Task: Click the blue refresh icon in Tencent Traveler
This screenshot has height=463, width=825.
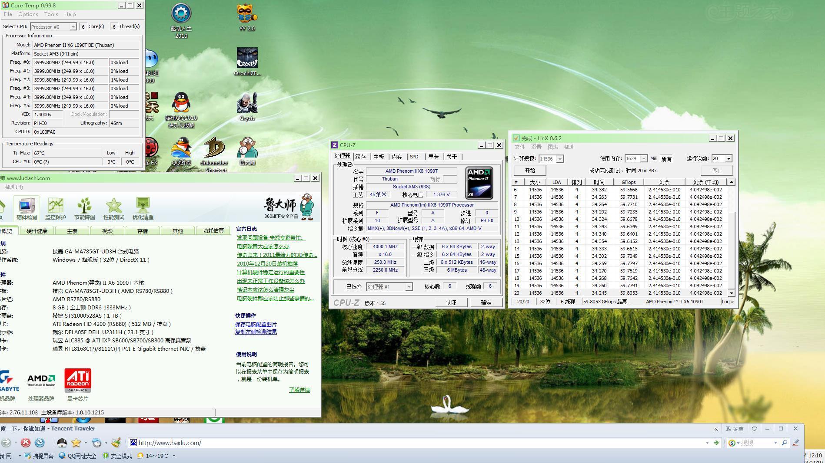Action: [40, 443]
